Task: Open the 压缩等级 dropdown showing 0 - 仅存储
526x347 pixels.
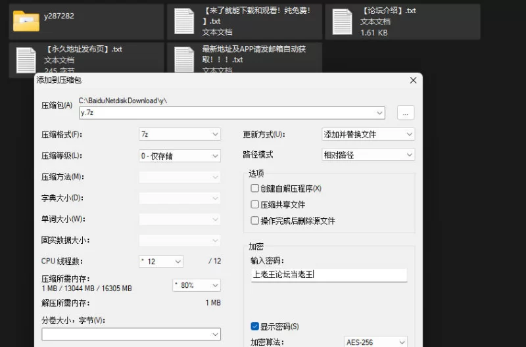Action: pos(179,156)
